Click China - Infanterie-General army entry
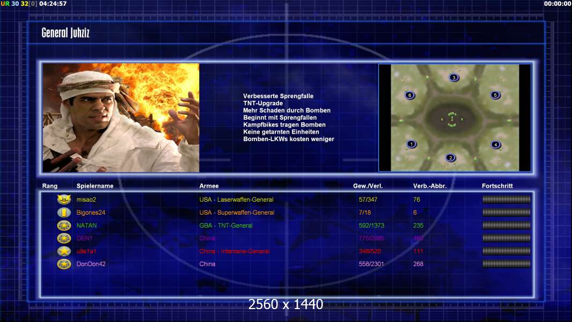The width and height of the screenshot is (572, 322). [234, 251]
